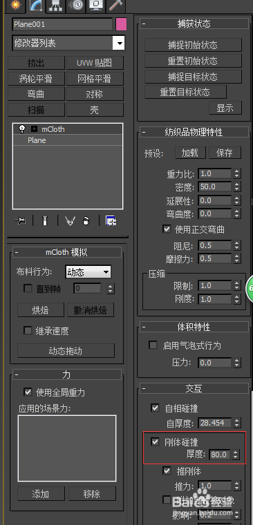
Task: Click the 弯曲度 spinner arrows
Action: tap(237, 213)
